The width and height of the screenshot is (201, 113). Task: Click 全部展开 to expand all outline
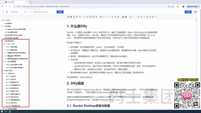pos(8,20)
